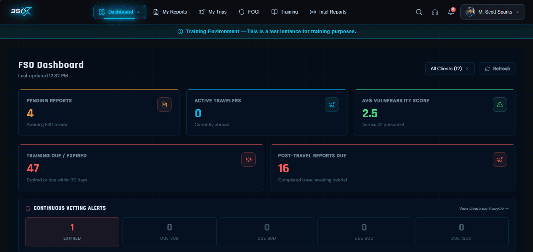Open the FOCI section
Screen dimensions: 533x252
pyautogui.click(x=249, y=12)
